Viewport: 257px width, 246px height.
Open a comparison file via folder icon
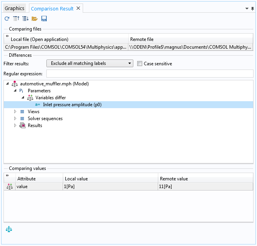click(35, 19)
